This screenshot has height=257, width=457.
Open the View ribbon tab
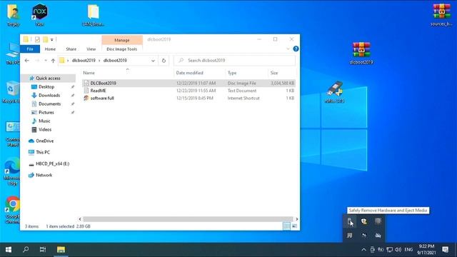pos(91,49)
